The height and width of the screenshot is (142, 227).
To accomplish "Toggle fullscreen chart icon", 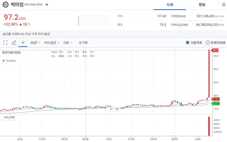I will coord(5,43).
